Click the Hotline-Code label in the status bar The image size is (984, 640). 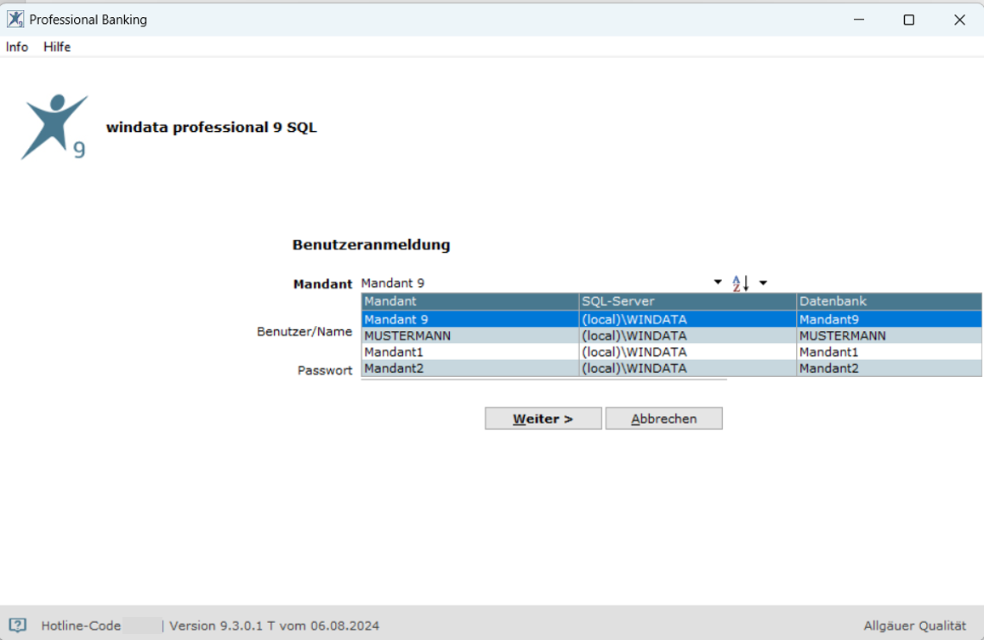[81, 626]
